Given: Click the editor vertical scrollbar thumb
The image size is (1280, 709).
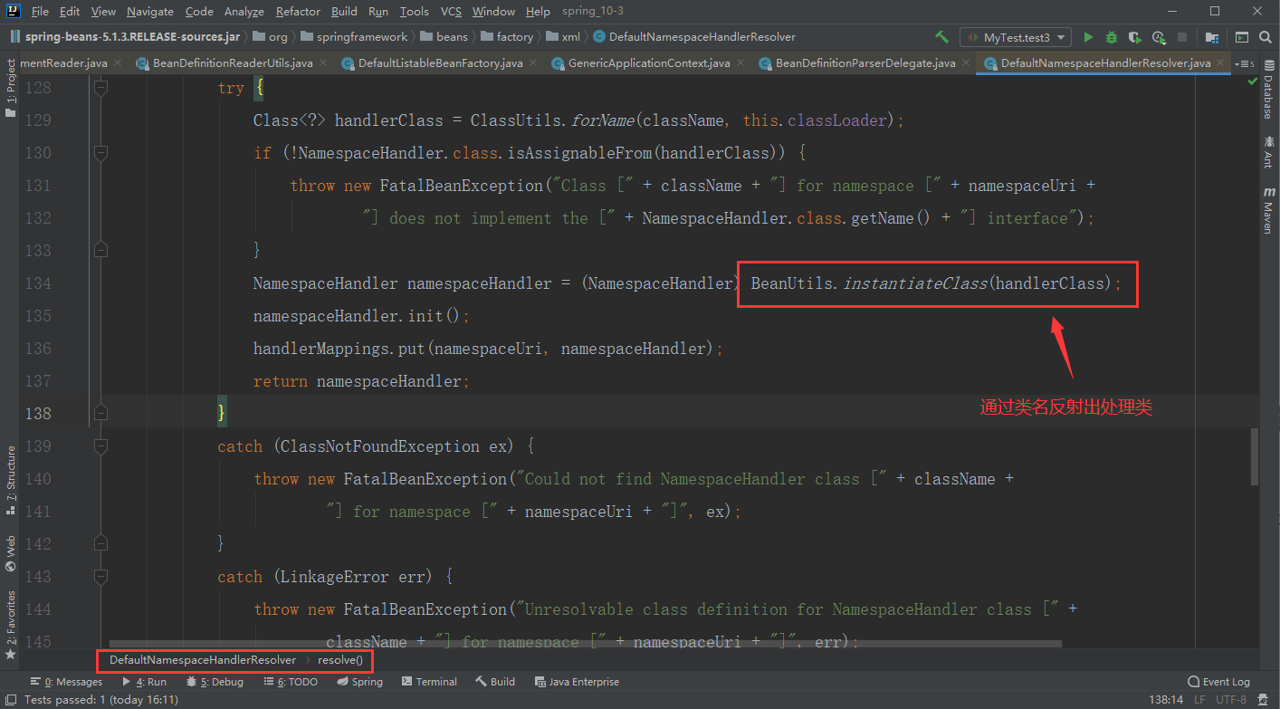Looking at the screenshot, I should pyautogui.click(x=1253, y=457).
